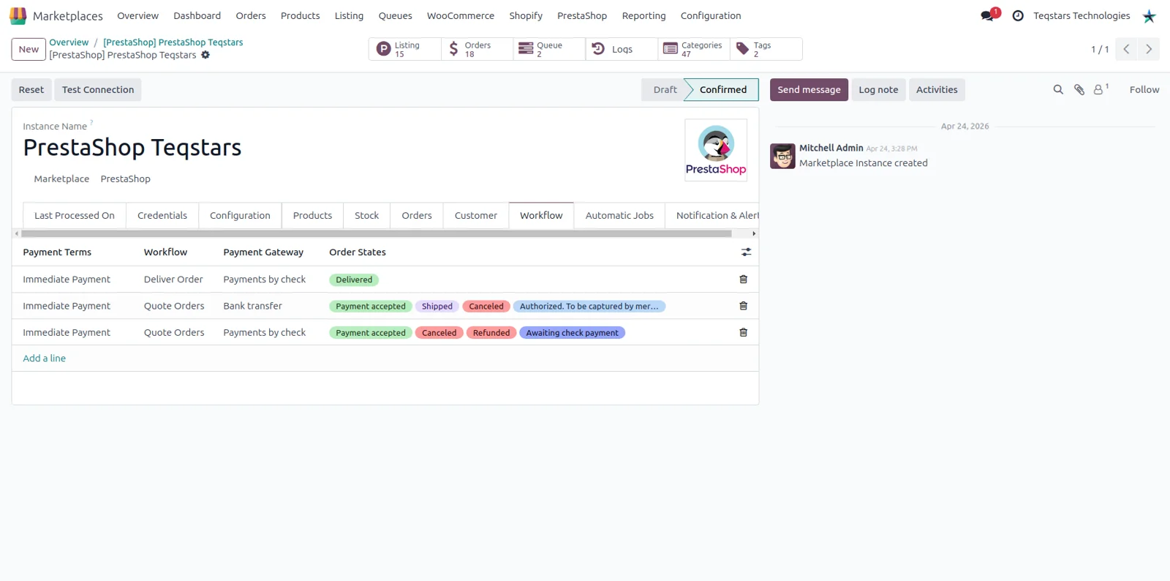1170x581 pixels.
Task: Switch to the Configuration tab
Action: (240, 215)
